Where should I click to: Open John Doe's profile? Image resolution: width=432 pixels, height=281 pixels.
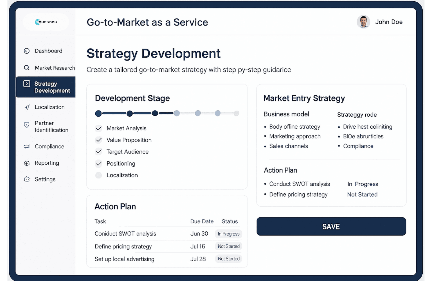(363, 22)
